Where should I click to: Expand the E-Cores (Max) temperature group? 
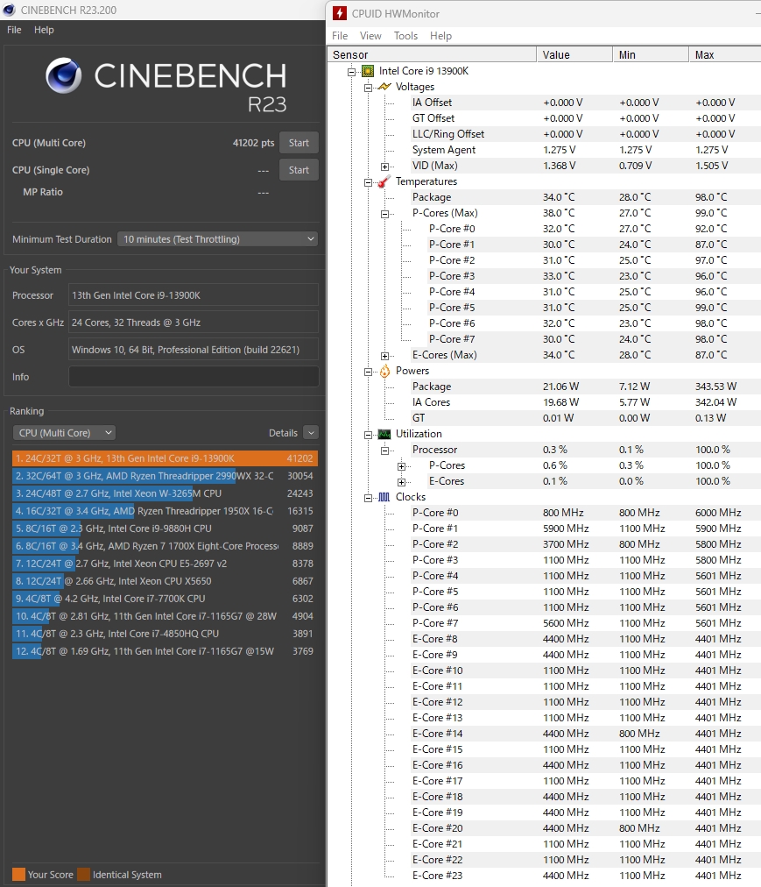pyautogui.click(x=384, y=356)
